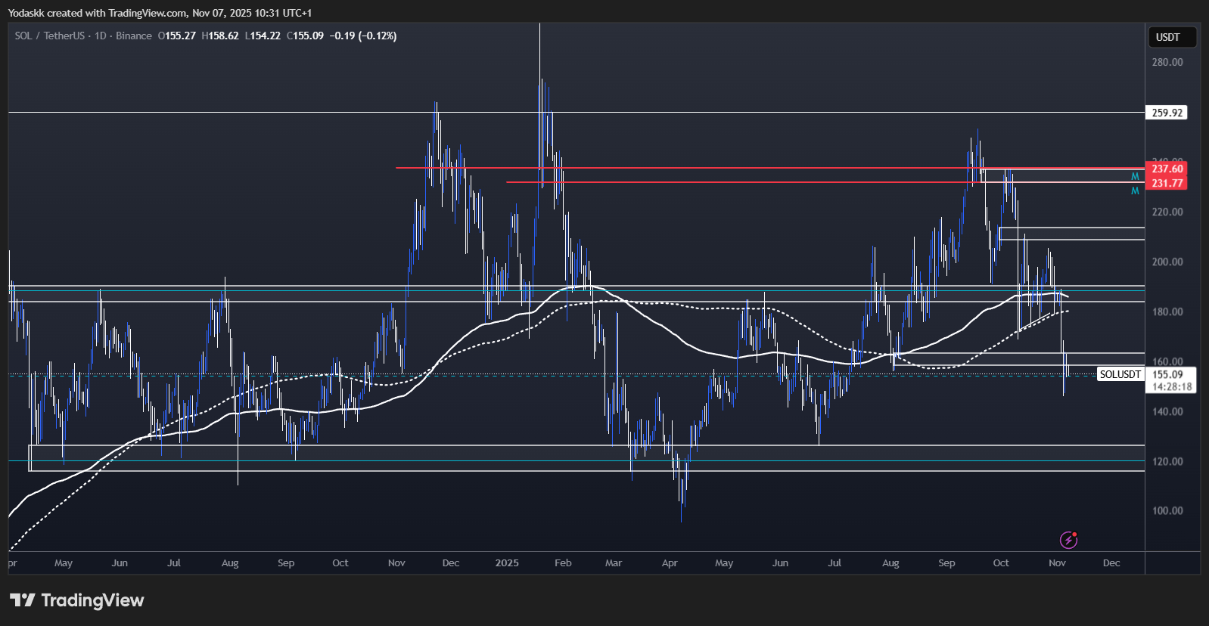The width and height of the screenshot is (1209, 626).
Task: Click the lower teal M marker
Action: pyautogui.click(x=1135, y=191)
